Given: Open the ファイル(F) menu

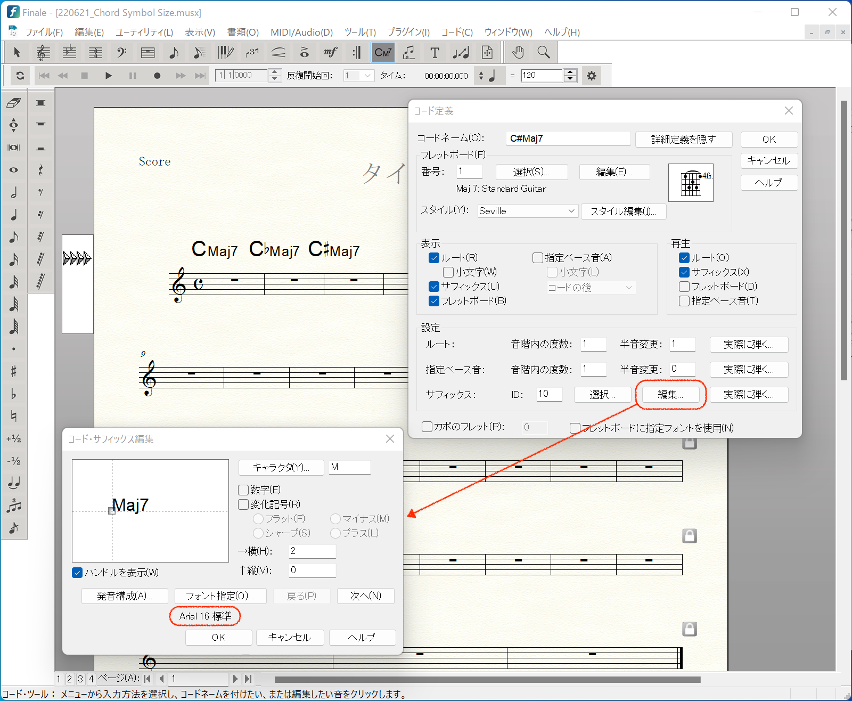Looking at the screenshot, I should 44,32.
